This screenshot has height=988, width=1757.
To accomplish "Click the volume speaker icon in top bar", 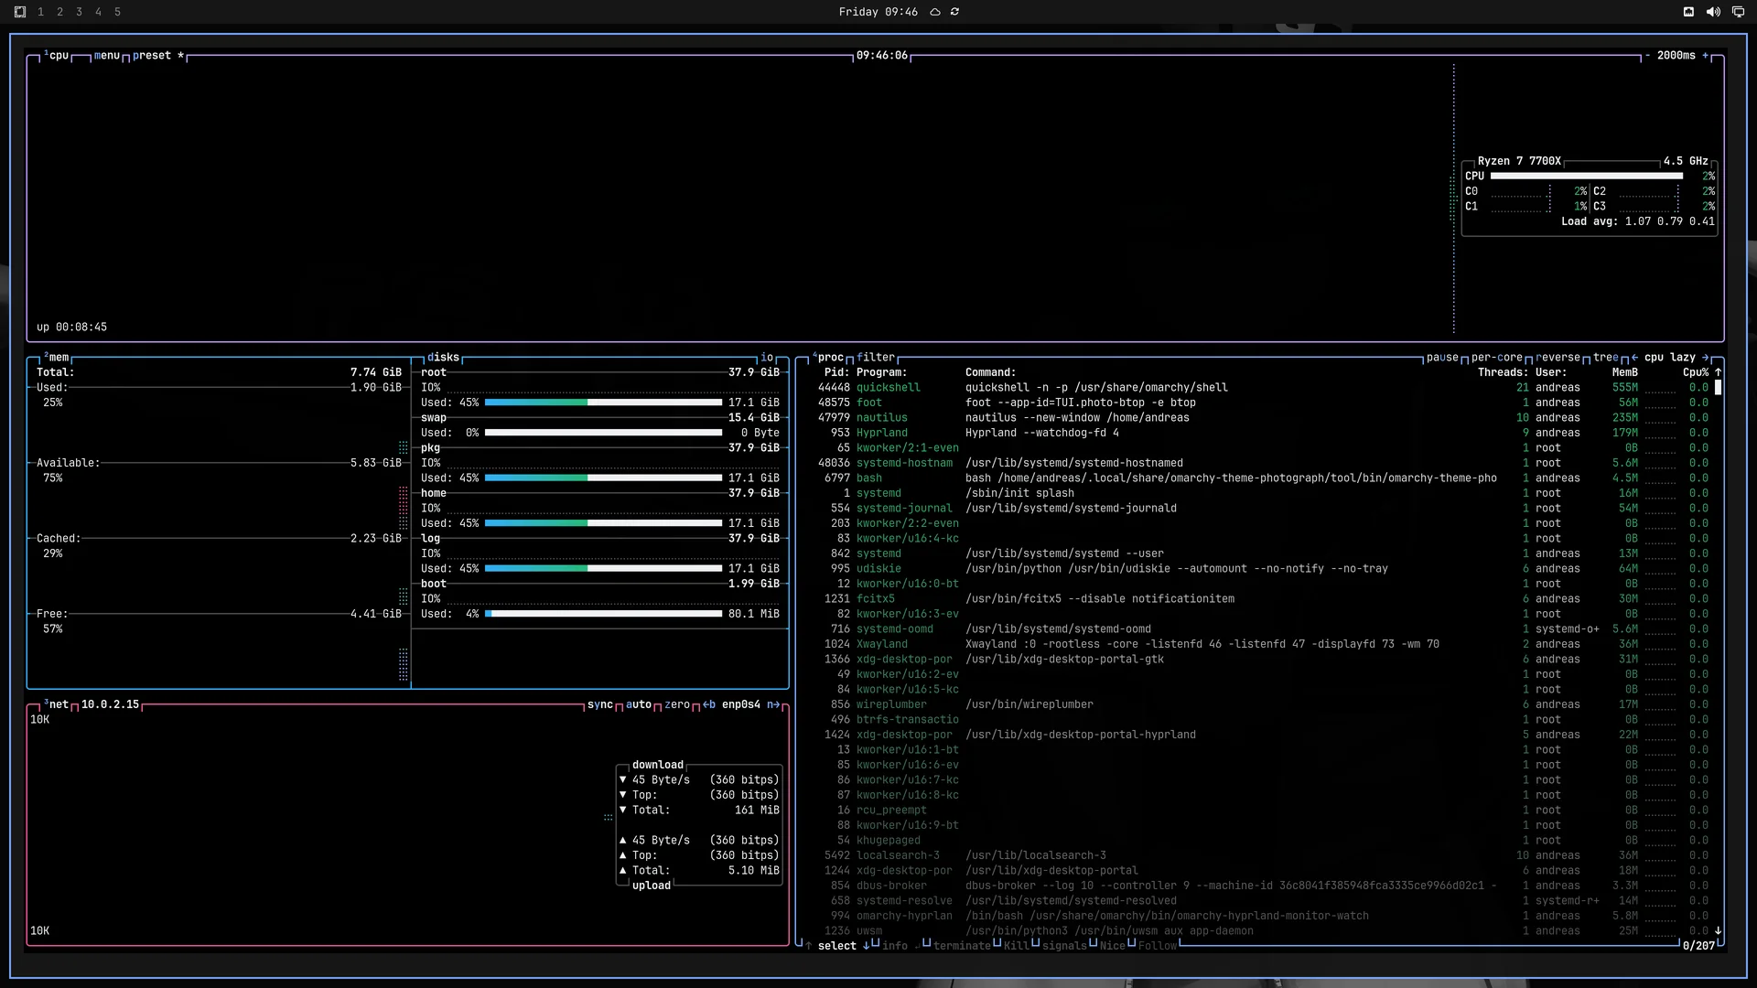I will pos(1713,12).
